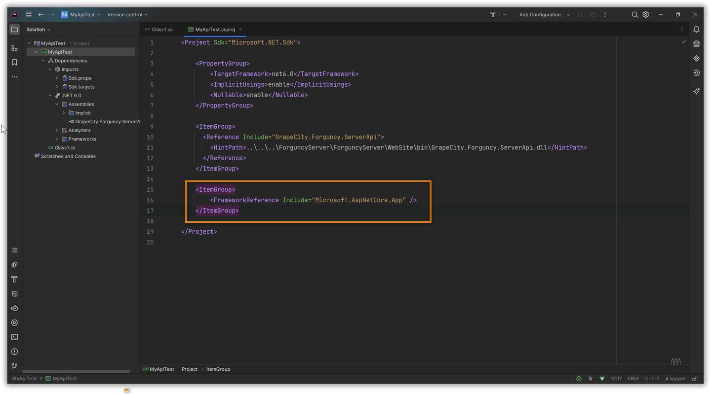Show the Database panel

point(696,44)
